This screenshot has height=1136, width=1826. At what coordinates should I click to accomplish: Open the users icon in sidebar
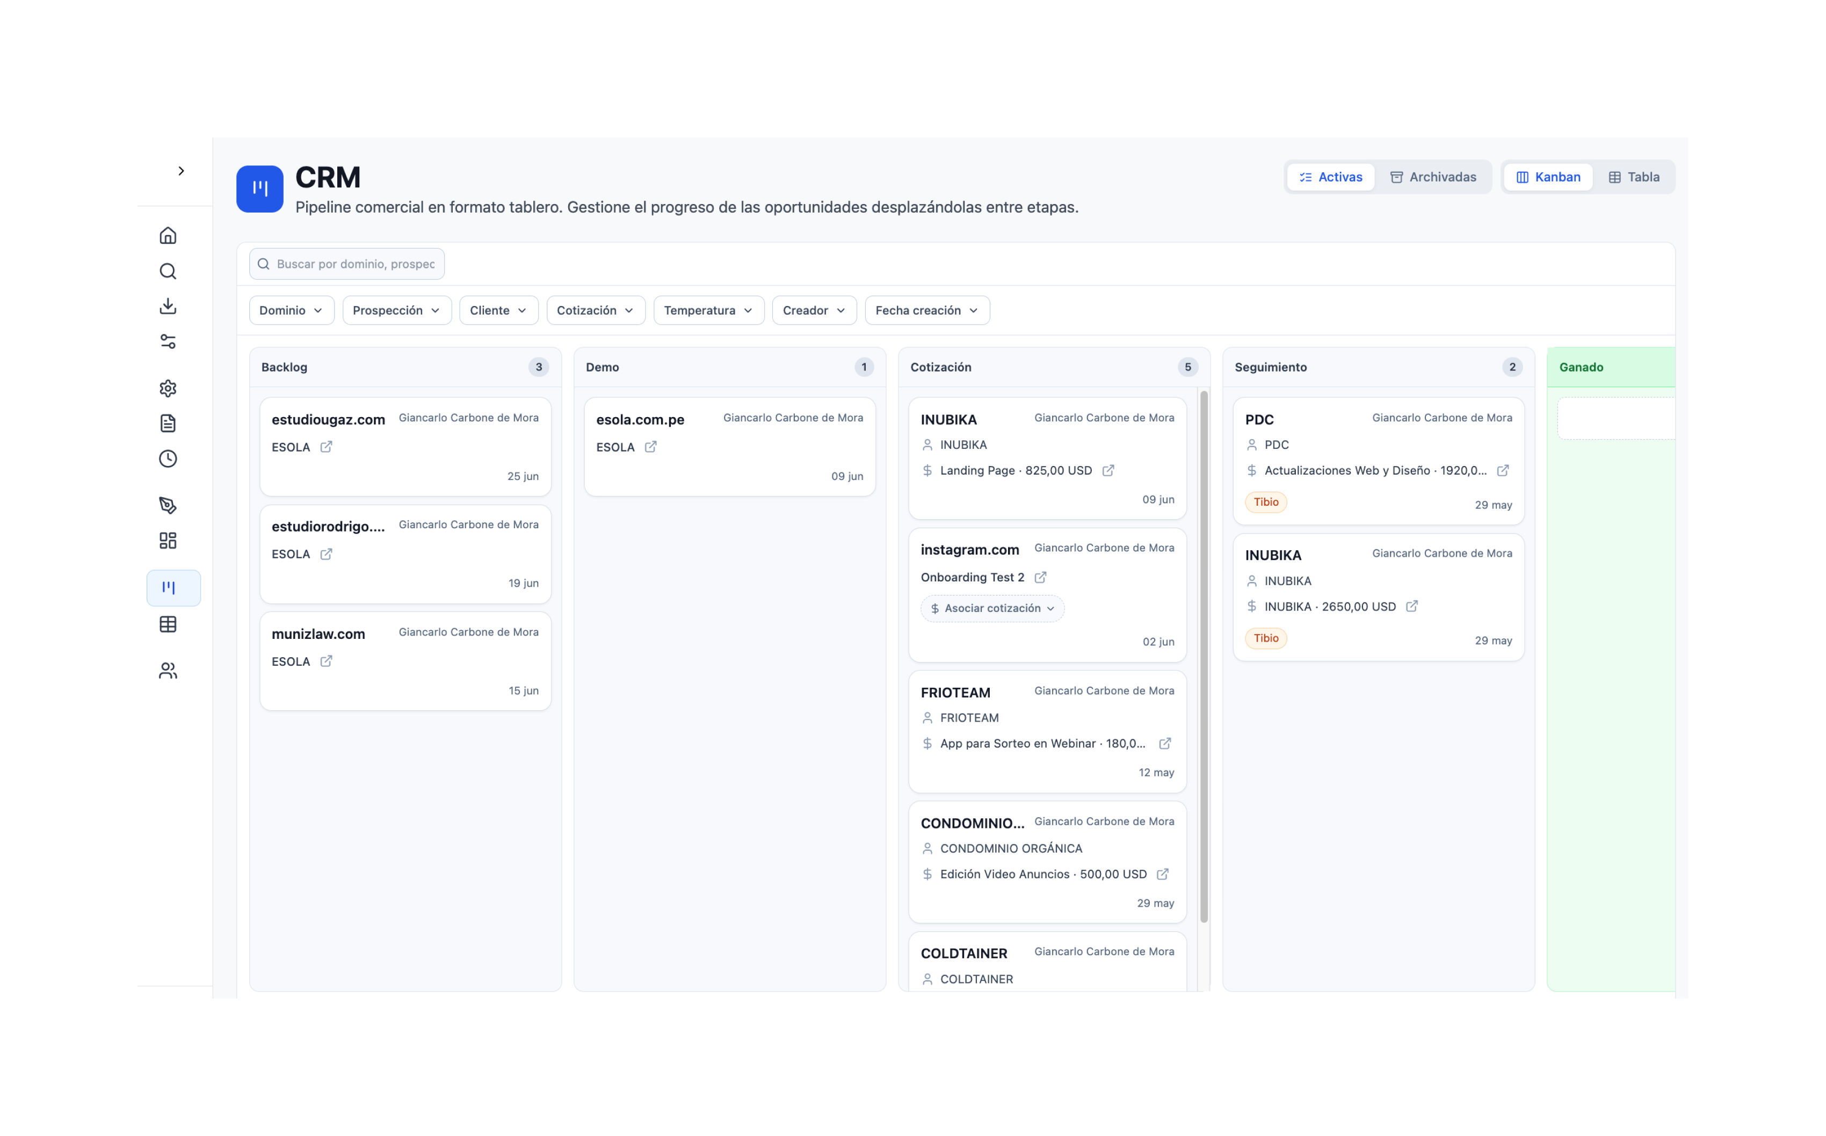168,671
